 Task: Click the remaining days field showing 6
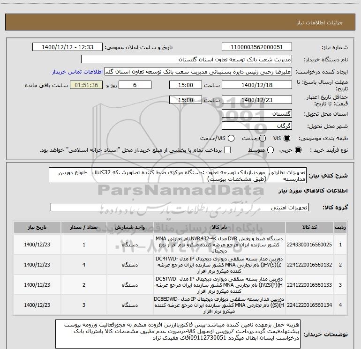[135, 85]
